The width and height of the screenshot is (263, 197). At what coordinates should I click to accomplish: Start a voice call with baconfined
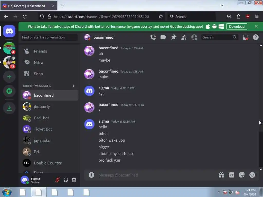(x=153, y=37)
